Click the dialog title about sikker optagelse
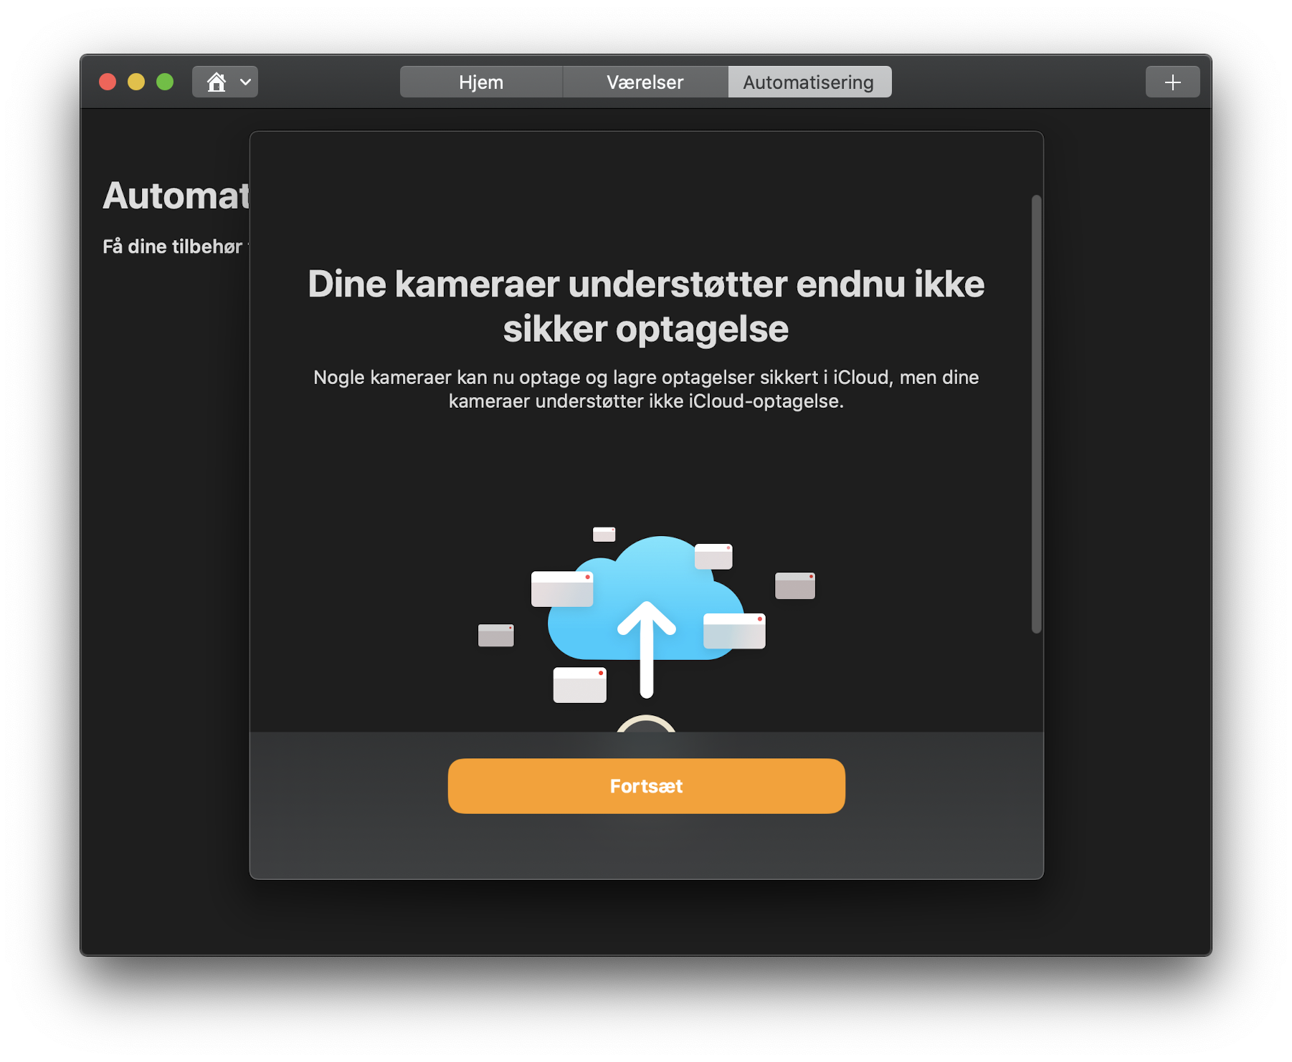Viewport: 1292px width, 1062px height. point(645,307)
